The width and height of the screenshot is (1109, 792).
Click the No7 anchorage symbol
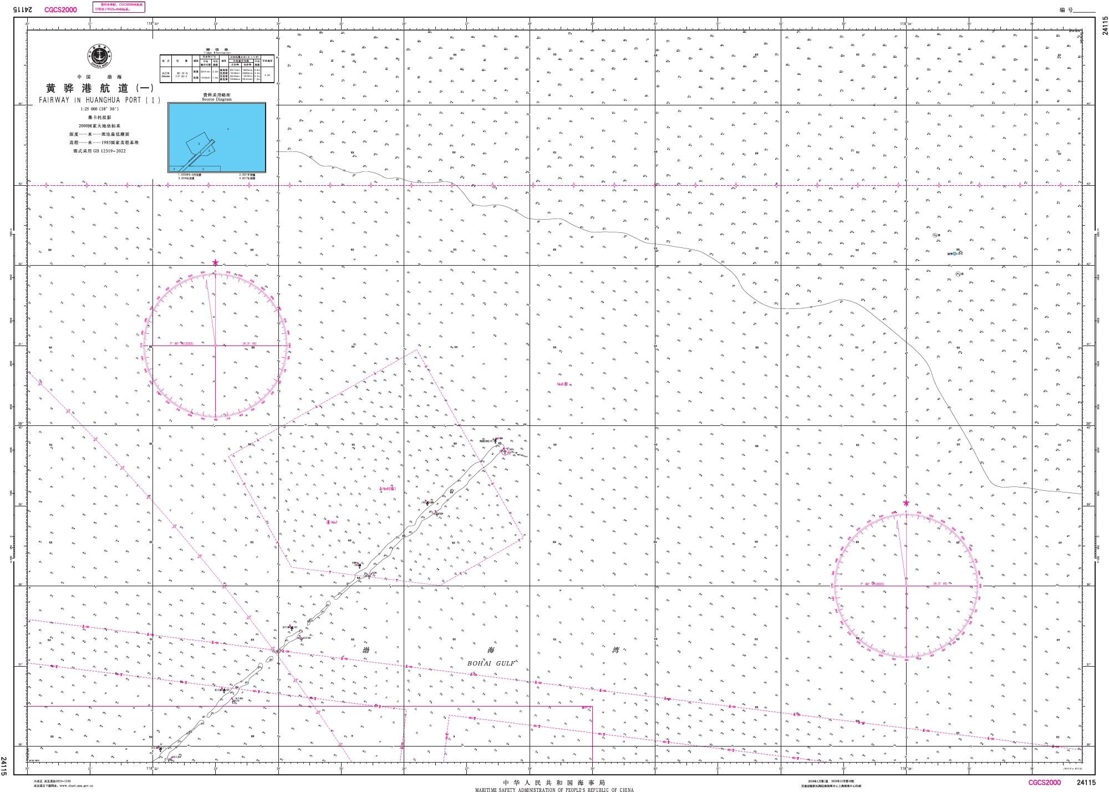[328, 522]
